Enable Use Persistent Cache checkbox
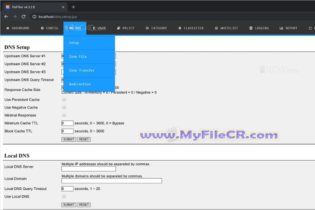315x210 pixels. coord(64,100)
